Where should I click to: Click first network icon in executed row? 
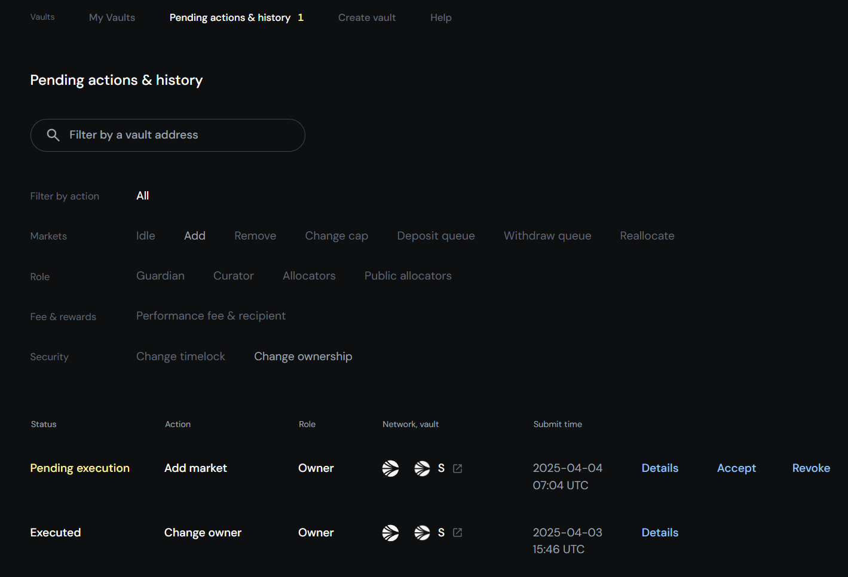coord(390,532)
